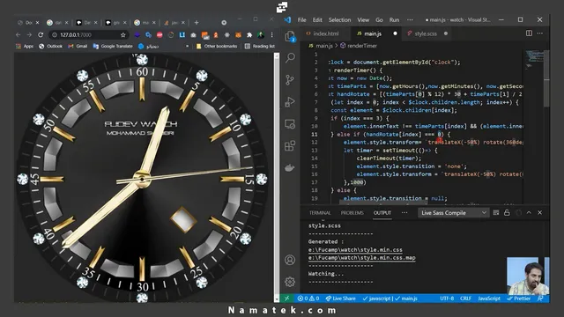The image size is (564, 317).
Task: Open the Run and Debug view
Action: coord(290,102)
